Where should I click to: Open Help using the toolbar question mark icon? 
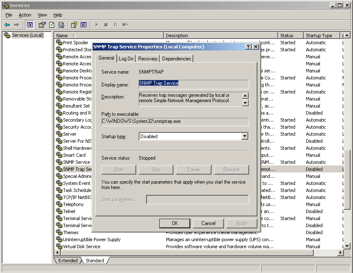pyautogui.click(x=74, y=25)
